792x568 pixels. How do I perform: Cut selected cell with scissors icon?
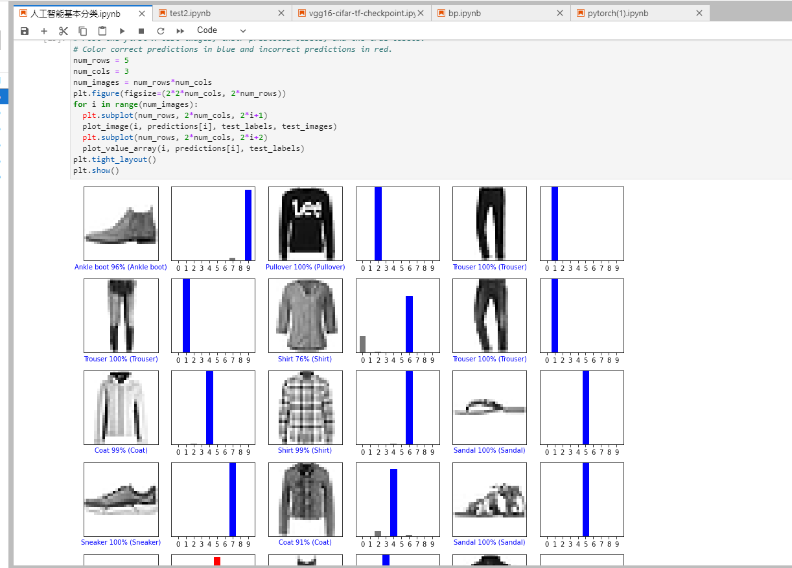click(63, 31)
